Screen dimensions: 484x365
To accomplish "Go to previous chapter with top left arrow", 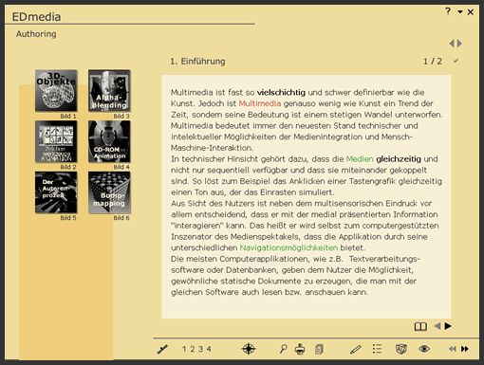I will point(452,44).
